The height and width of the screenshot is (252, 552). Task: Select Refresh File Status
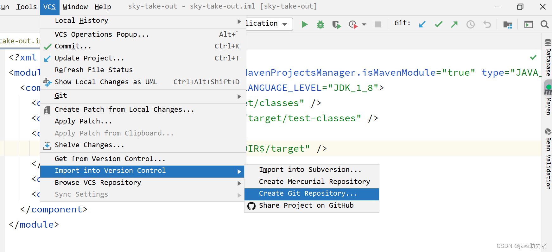point(143,70)
